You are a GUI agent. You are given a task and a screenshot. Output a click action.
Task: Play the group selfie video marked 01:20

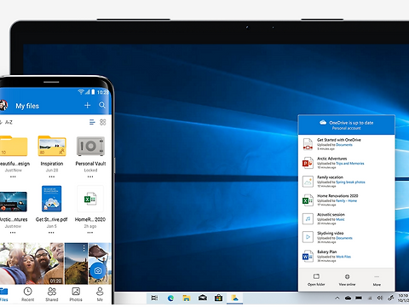pos(32,264)
